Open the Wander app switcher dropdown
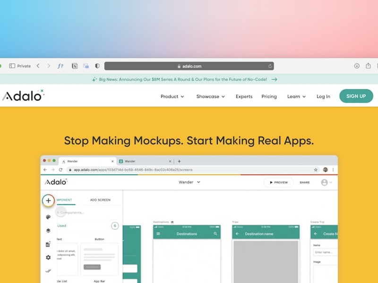The image size is (378, 283). [189, 182]
